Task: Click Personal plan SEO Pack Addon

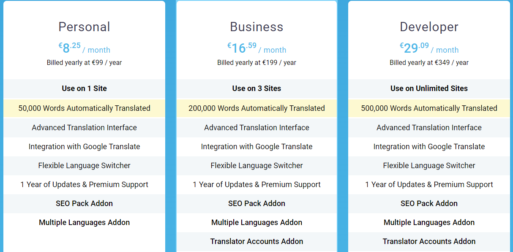Action: pyautogui.click(x=84, y=204)
